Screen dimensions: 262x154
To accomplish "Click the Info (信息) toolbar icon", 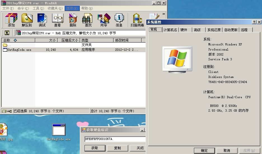I will pyautogui.click(x=119, y=20).
